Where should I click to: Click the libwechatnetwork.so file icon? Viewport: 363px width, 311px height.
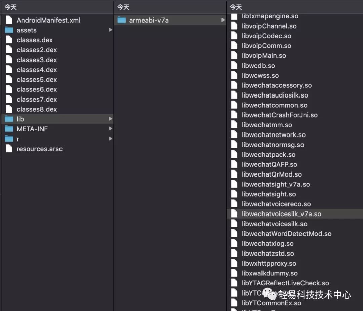tap(234, 134)
